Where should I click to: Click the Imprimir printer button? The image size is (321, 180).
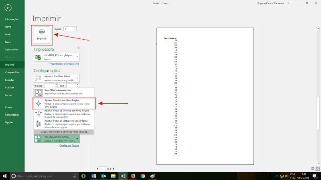(42, 34)
